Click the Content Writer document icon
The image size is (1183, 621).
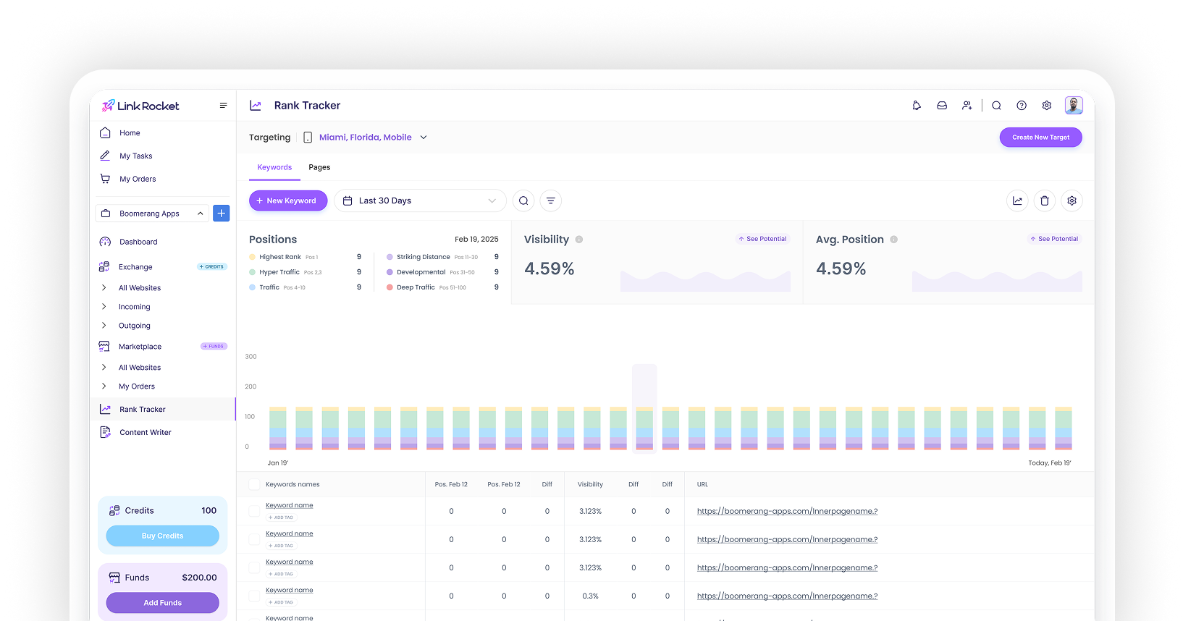tap(105, 433)
